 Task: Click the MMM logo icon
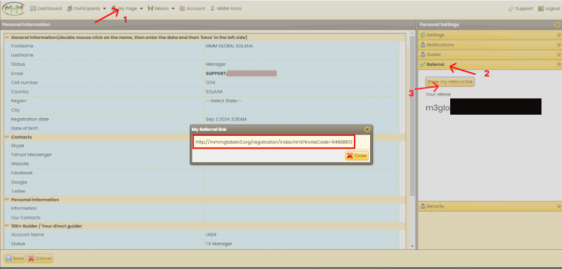pos(13,8)
